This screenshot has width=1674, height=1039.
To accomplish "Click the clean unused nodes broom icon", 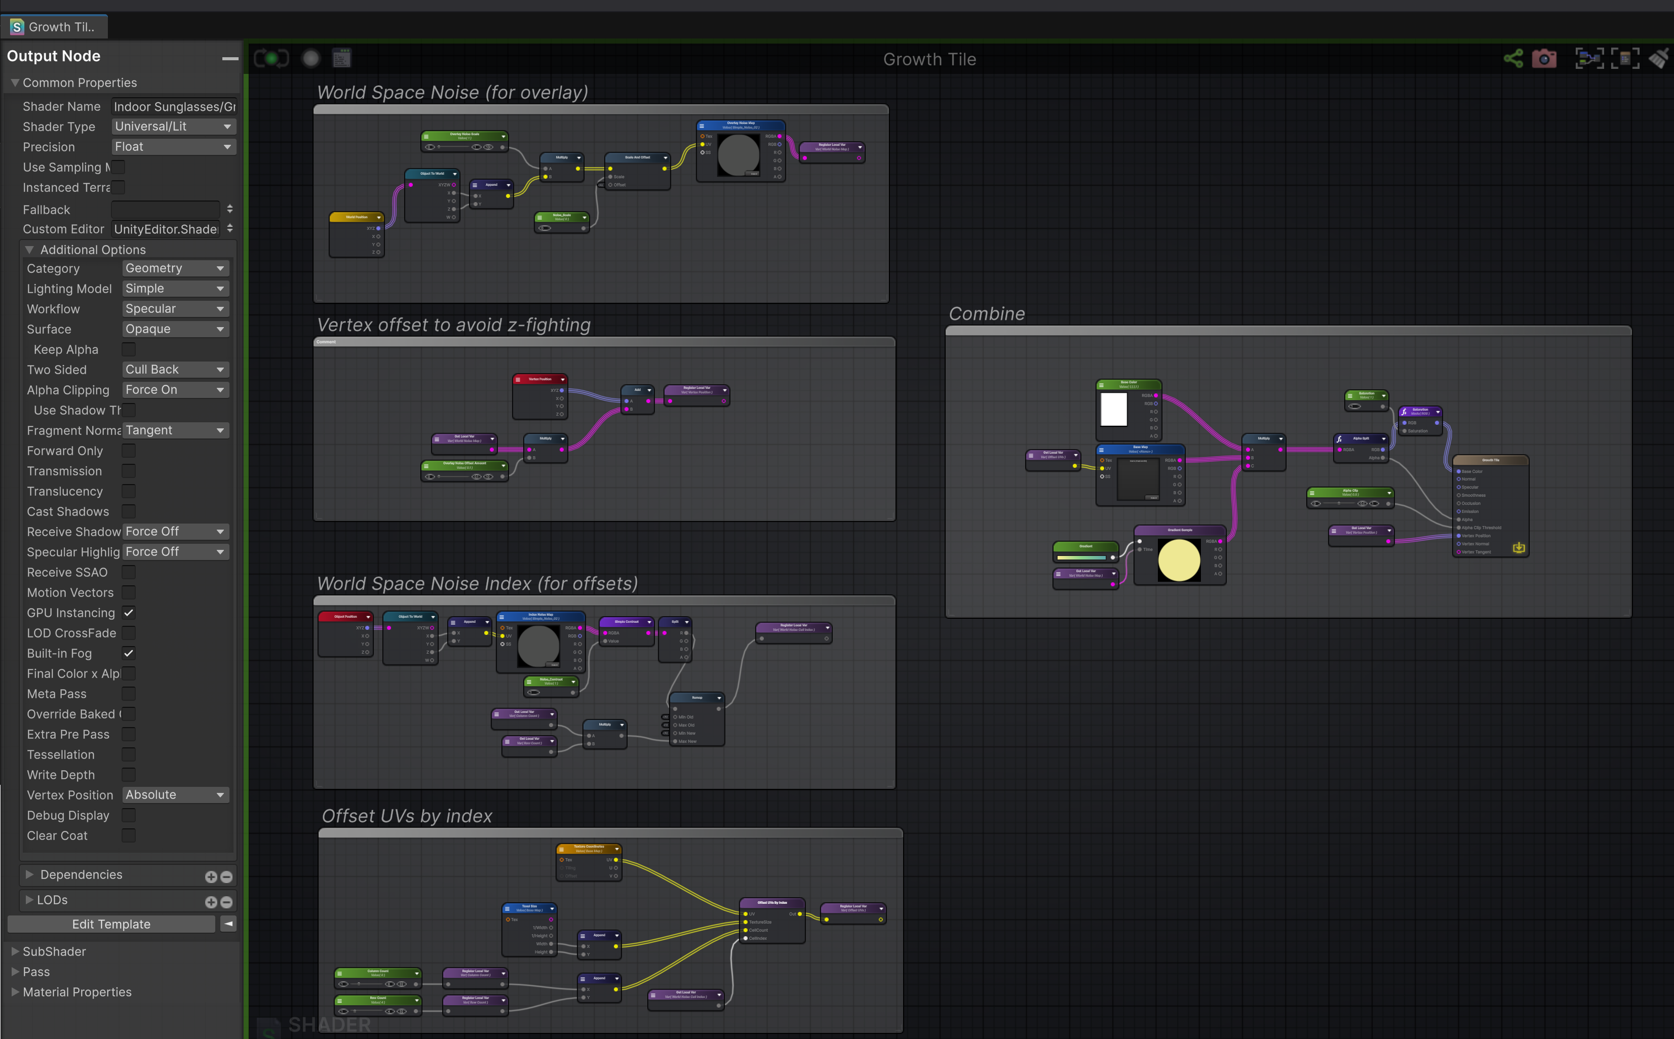I will (1659, 58).
